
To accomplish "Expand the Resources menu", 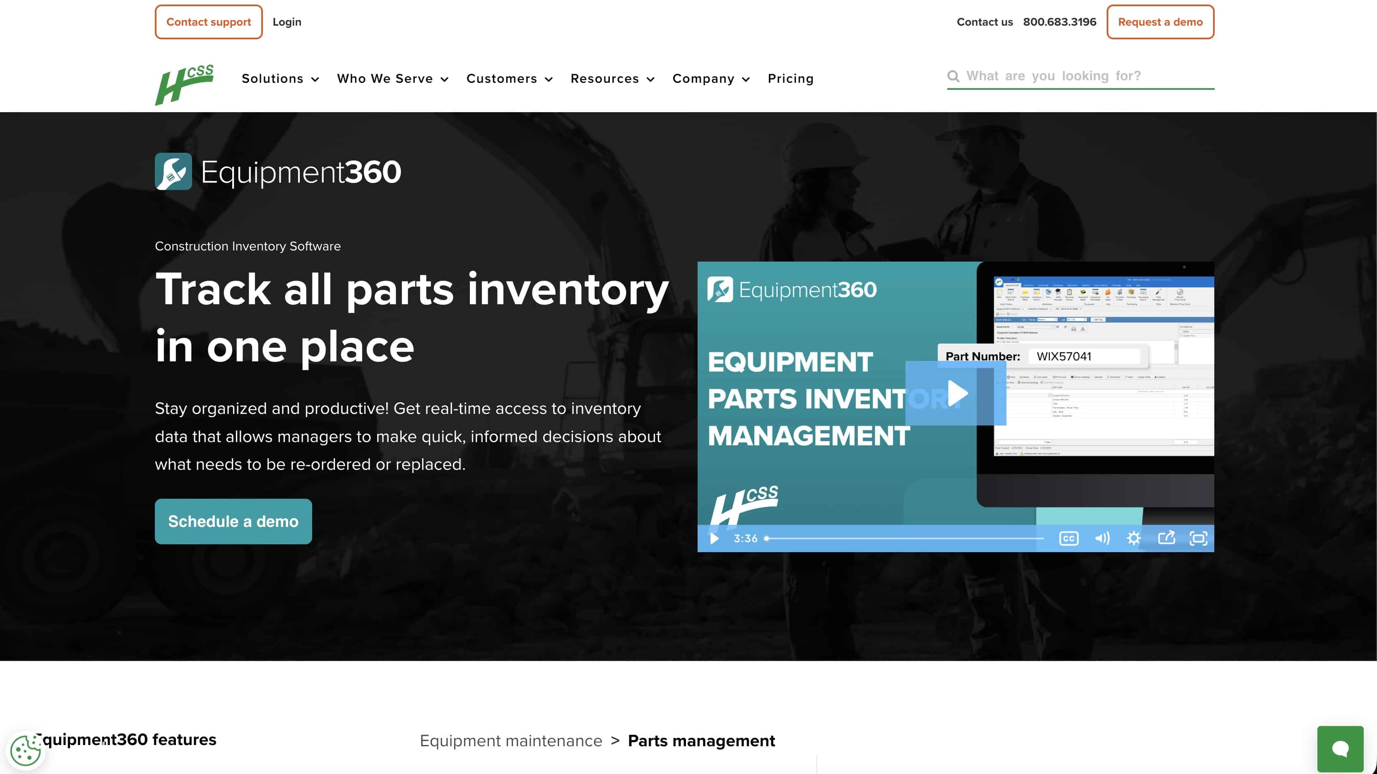I will (613, 79).
